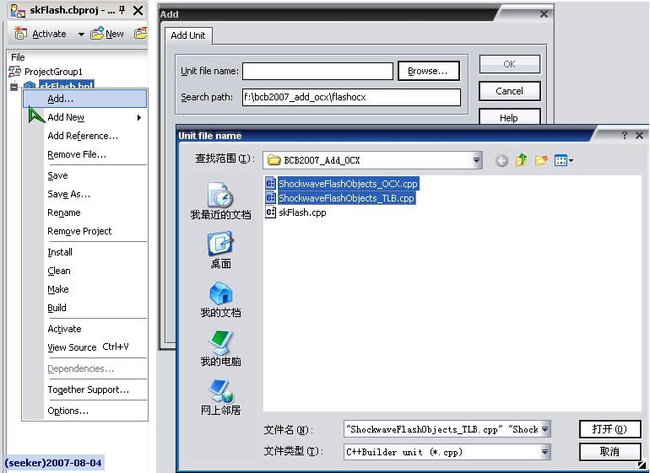Click the go back navigation icon
Viewport: 650px width, 473px height.
501,160
